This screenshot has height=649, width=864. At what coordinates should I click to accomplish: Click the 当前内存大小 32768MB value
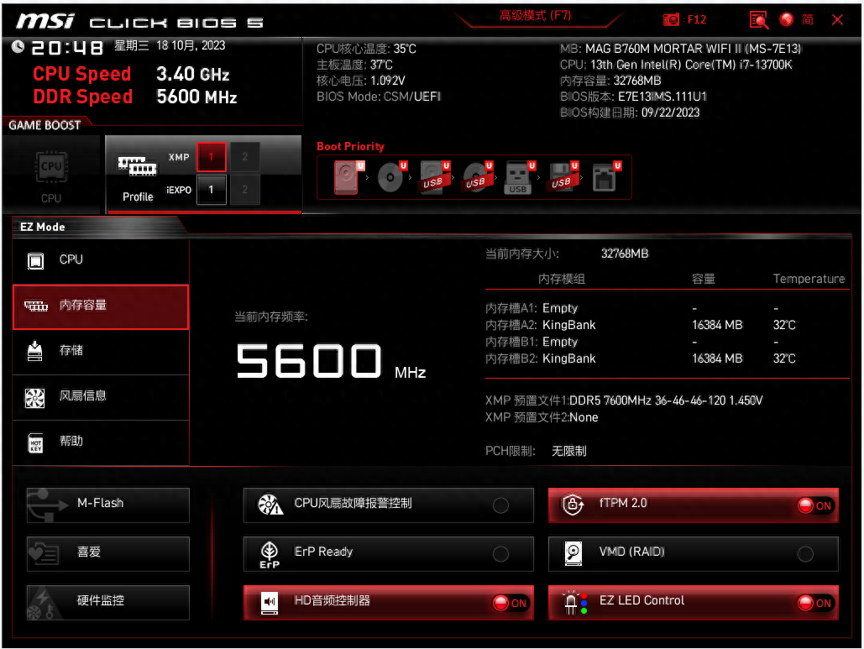[x=625, y=254]
